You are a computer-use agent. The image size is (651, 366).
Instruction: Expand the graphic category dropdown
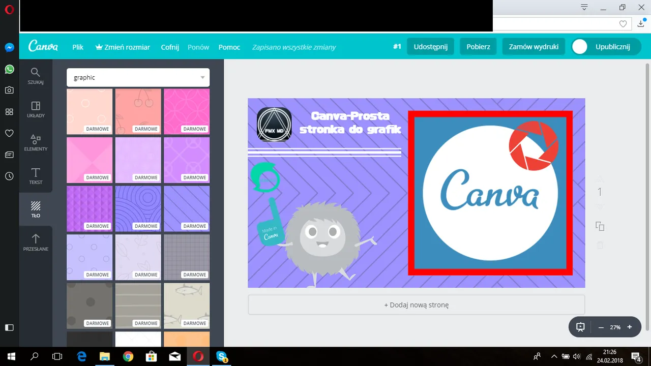click(138, 77)
